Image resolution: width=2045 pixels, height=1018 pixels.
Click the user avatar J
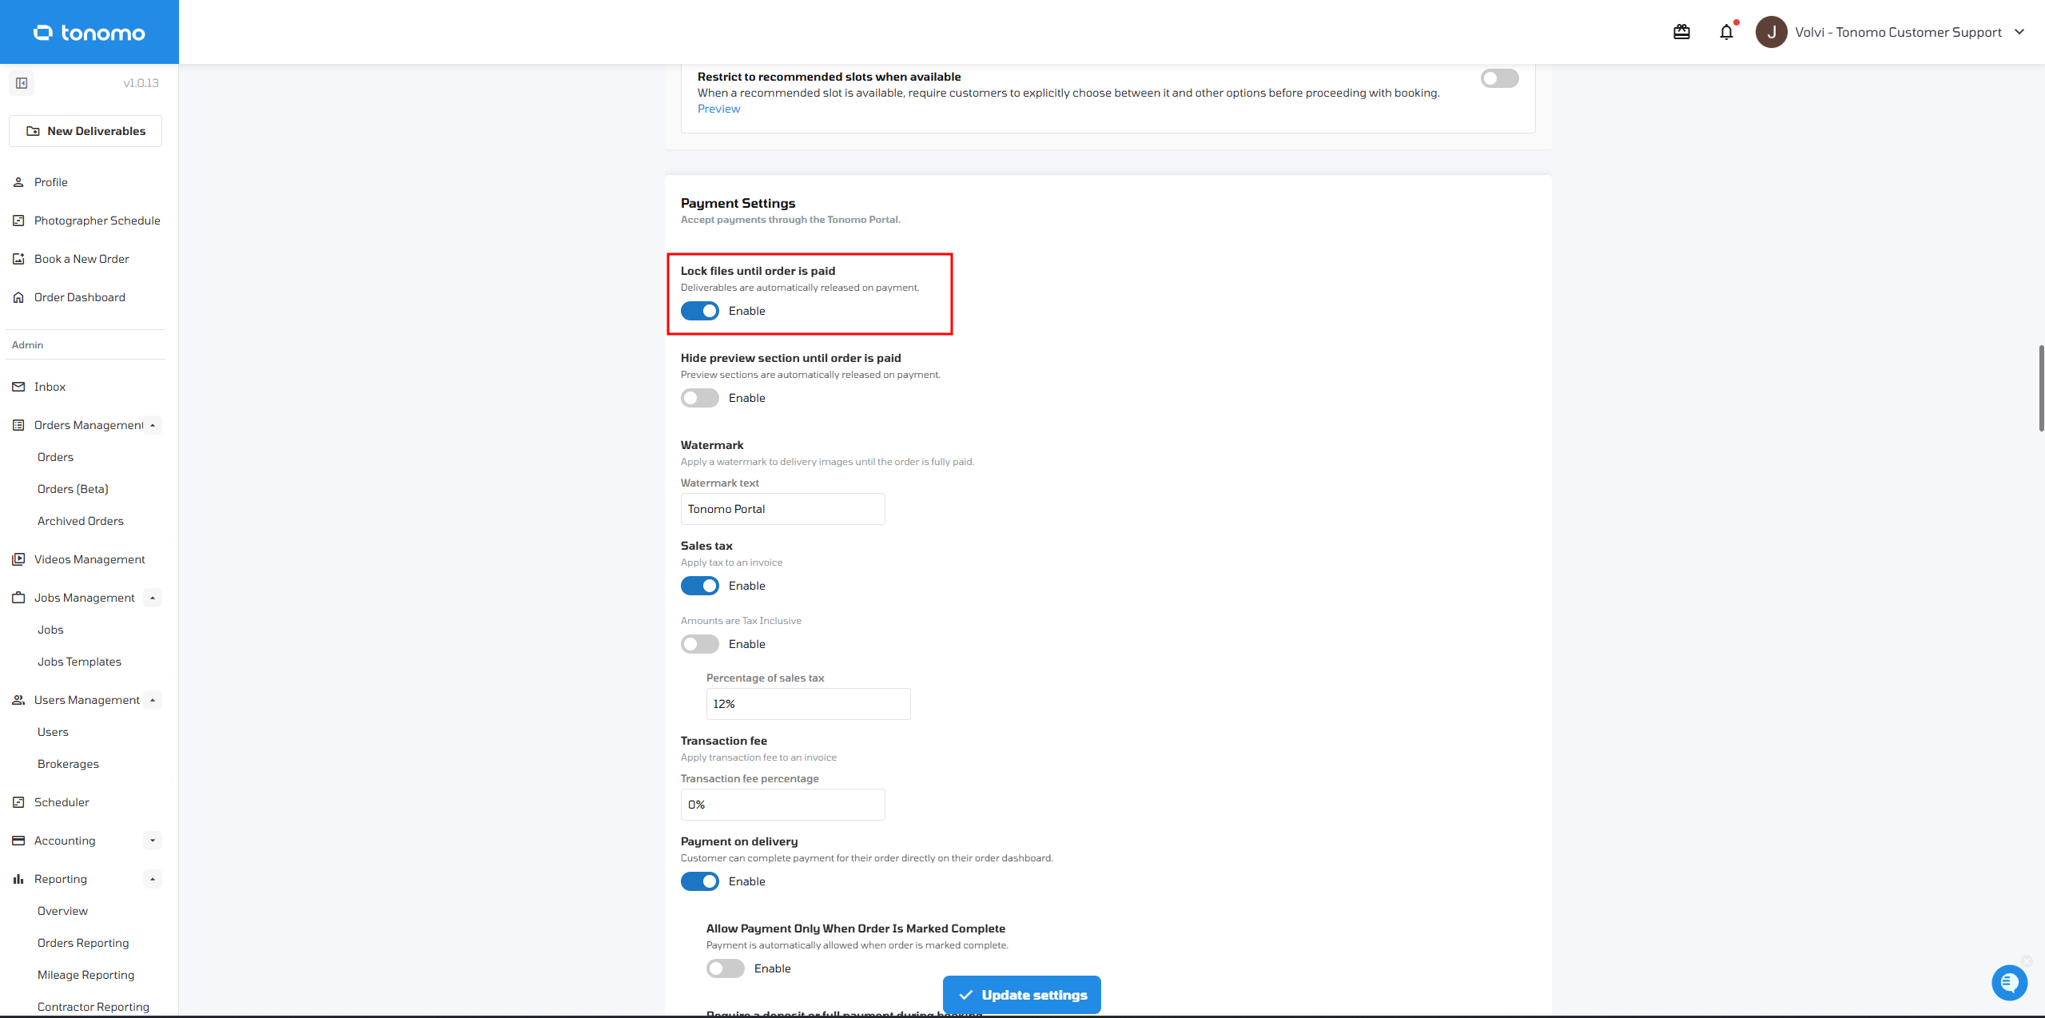coord(1771,32)
